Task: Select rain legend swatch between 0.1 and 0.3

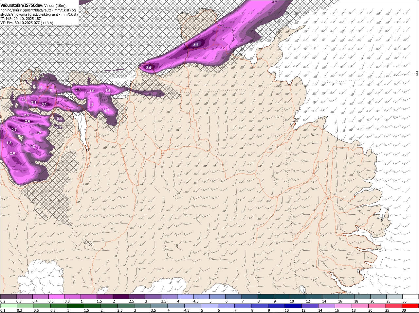Action: point(9,306)
